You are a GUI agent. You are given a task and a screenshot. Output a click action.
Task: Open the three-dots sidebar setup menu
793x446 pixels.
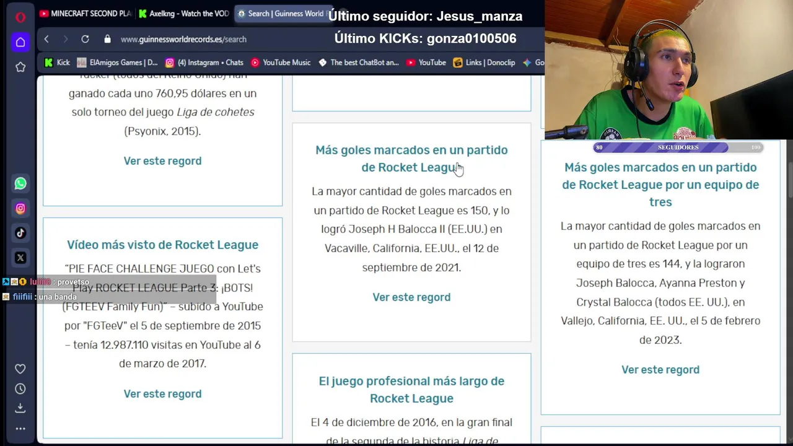20,428
